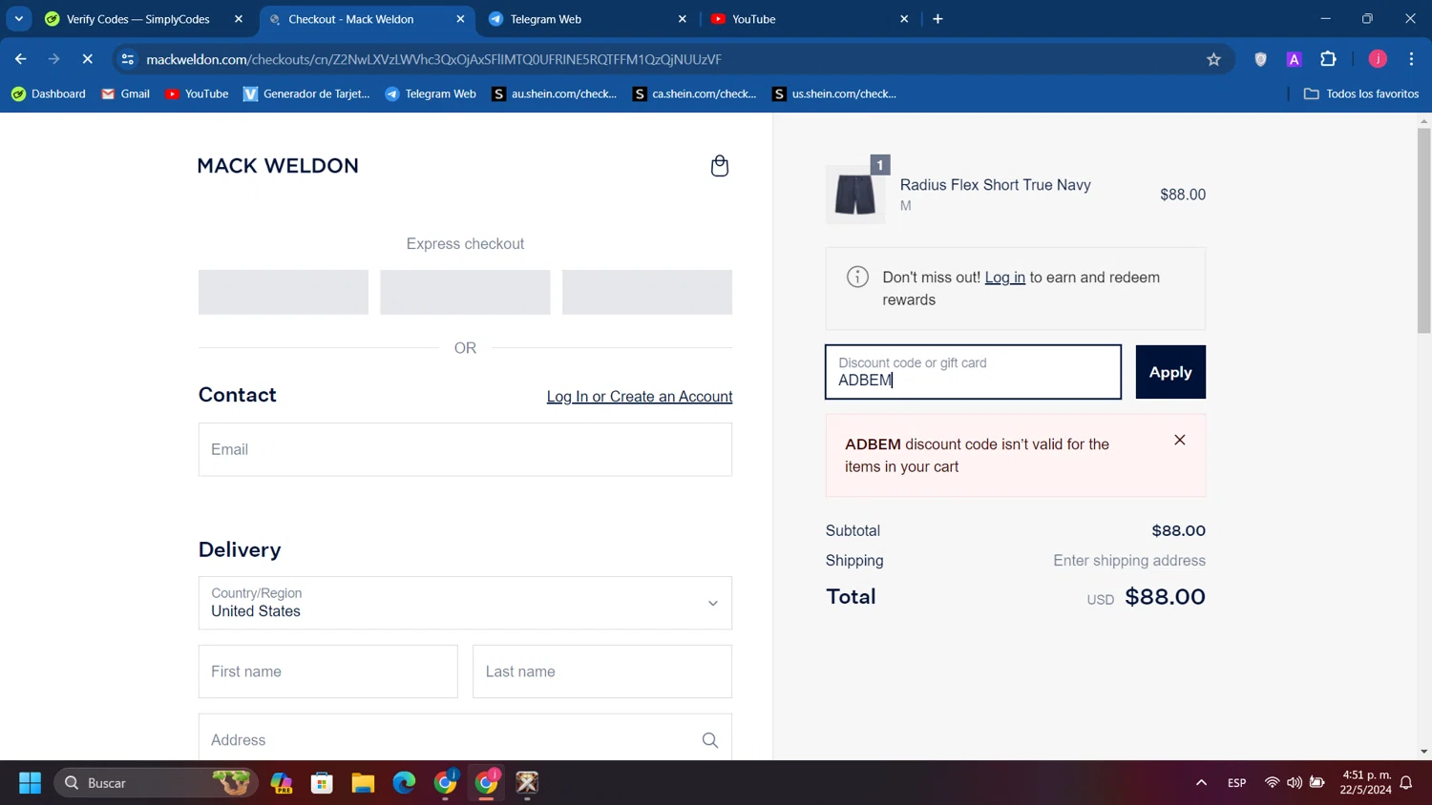Viewport: 1432px width, 805px height.
Task: Close the Verify Codes SimplyCodes tab
Action: pos(239,19)
